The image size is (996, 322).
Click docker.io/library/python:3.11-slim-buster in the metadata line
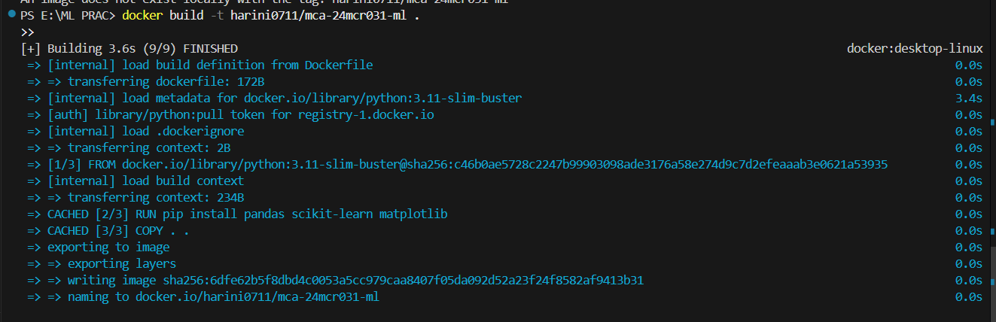coord(382,99)
